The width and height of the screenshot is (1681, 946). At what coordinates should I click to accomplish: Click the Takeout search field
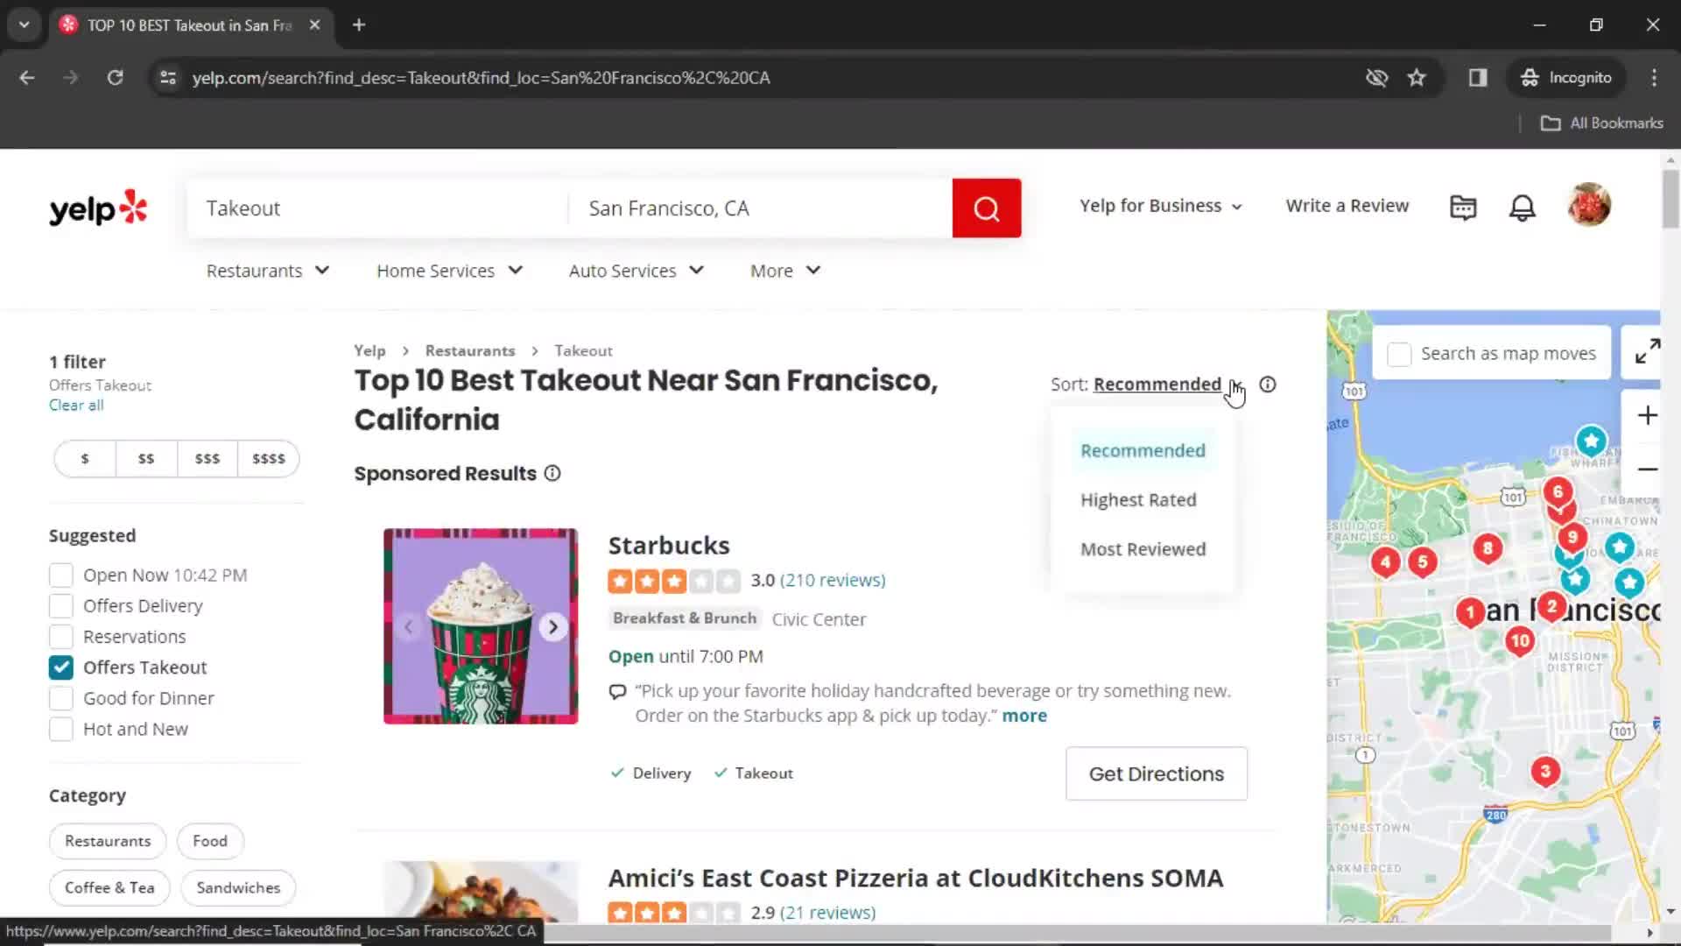click(x=378, y=208)
